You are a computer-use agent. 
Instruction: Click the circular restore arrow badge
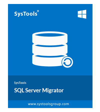tap(67, 62)
